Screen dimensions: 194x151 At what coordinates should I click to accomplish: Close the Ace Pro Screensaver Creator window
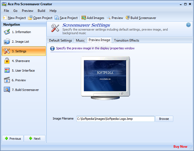click(x=190, y=4)
